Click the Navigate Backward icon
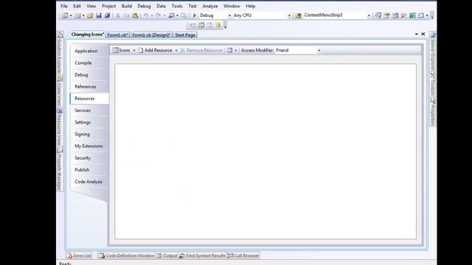Viewport: 472px width, 265px height. click(171, 15)
